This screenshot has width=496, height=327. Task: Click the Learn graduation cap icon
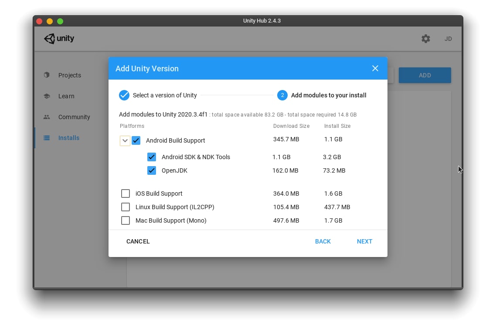pyautogui.click(x=47, y=96)
